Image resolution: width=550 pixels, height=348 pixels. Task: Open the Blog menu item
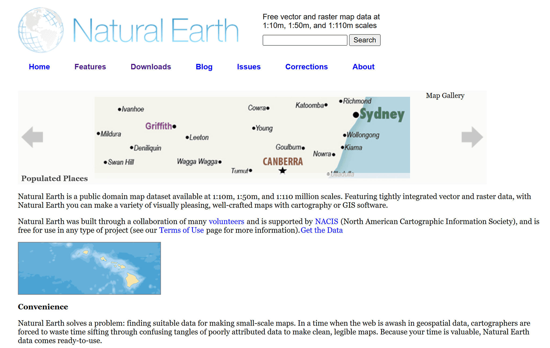click(x=204, y=67)
